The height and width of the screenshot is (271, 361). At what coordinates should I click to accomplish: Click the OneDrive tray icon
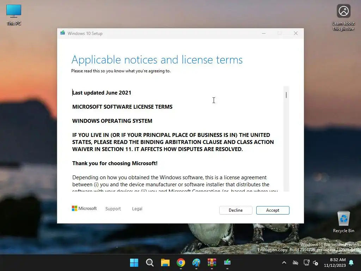(295, 263)
